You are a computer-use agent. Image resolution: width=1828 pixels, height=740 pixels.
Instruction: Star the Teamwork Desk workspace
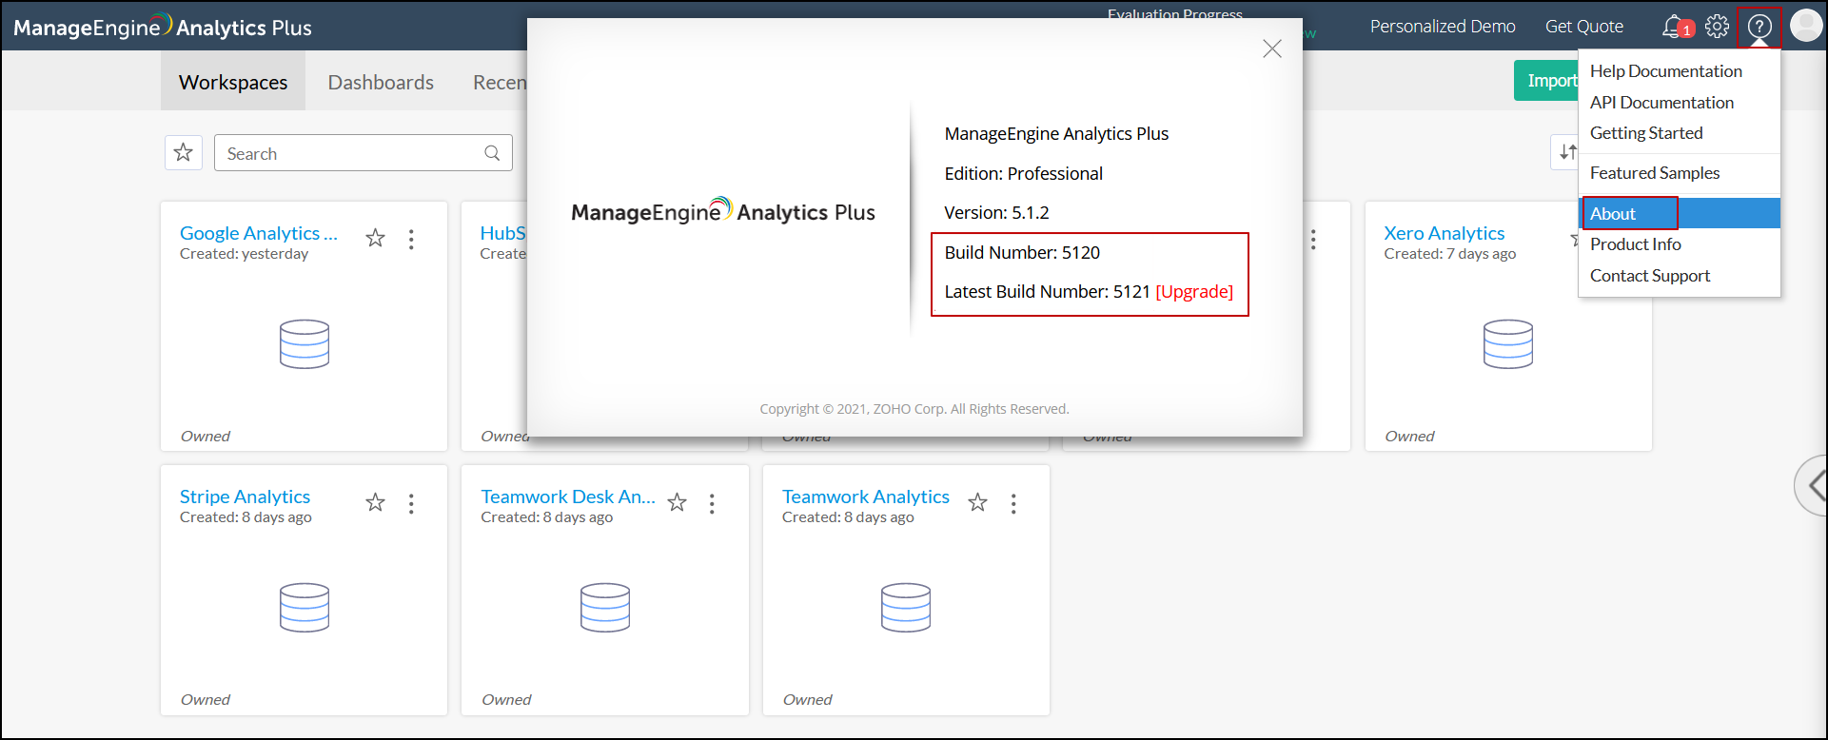tap(677, 502)
